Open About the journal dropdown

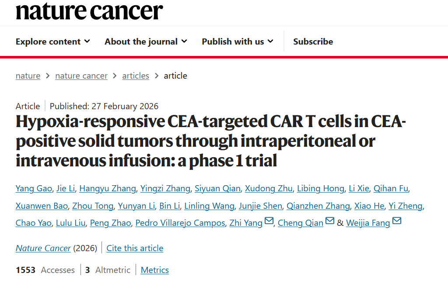[x=146, y=41]
